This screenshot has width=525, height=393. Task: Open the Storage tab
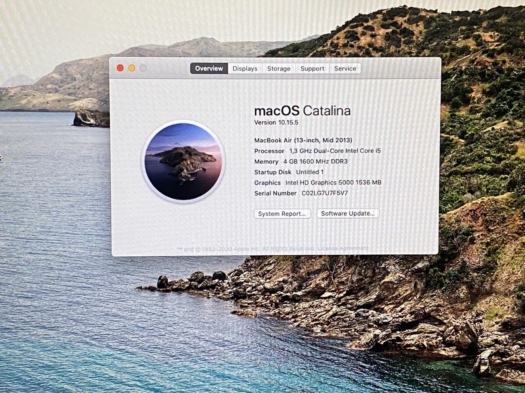279,69
